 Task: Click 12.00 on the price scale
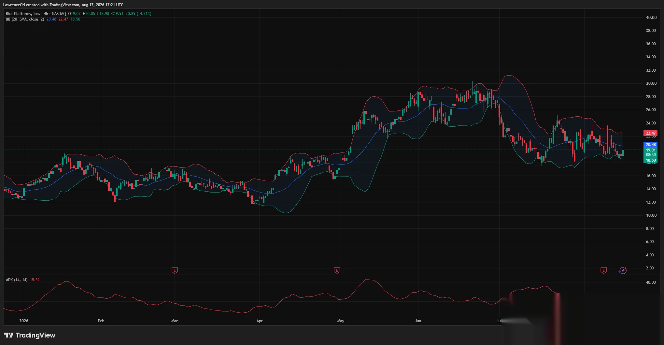651,202
